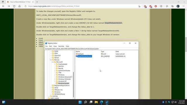Open the Windows Start menu
The image size is (187, 105).
[80, 102]
